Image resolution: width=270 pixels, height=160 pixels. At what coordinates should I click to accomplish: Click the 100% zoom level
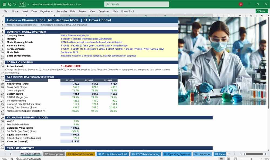pyautogui.click(x=266, y=159)
